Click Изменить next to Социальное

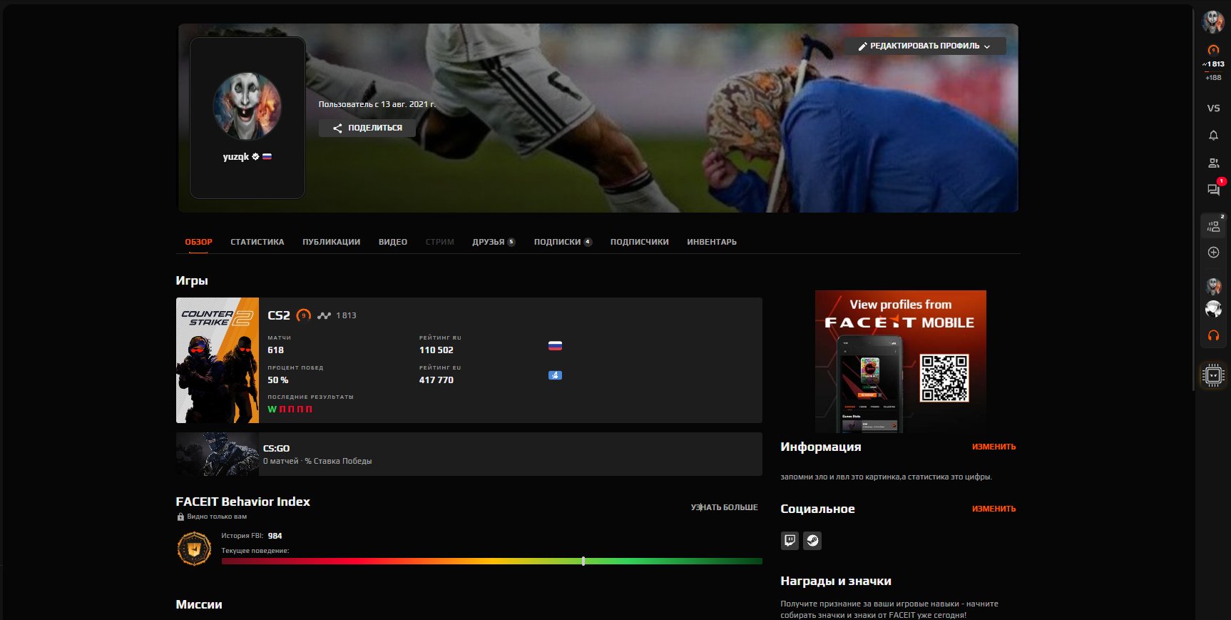pyautogui.click(x=994, y=509)
